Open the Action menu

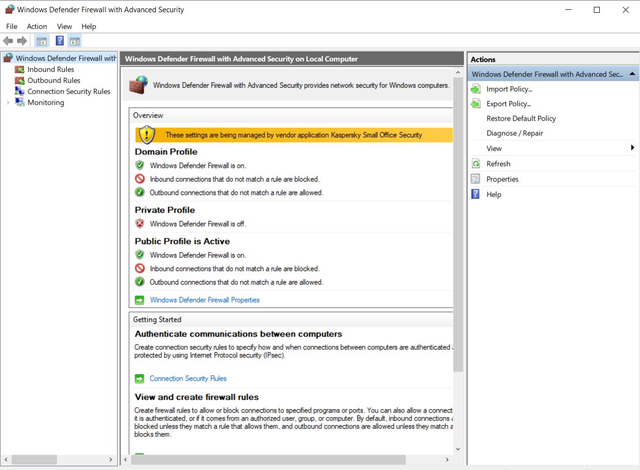37,26
